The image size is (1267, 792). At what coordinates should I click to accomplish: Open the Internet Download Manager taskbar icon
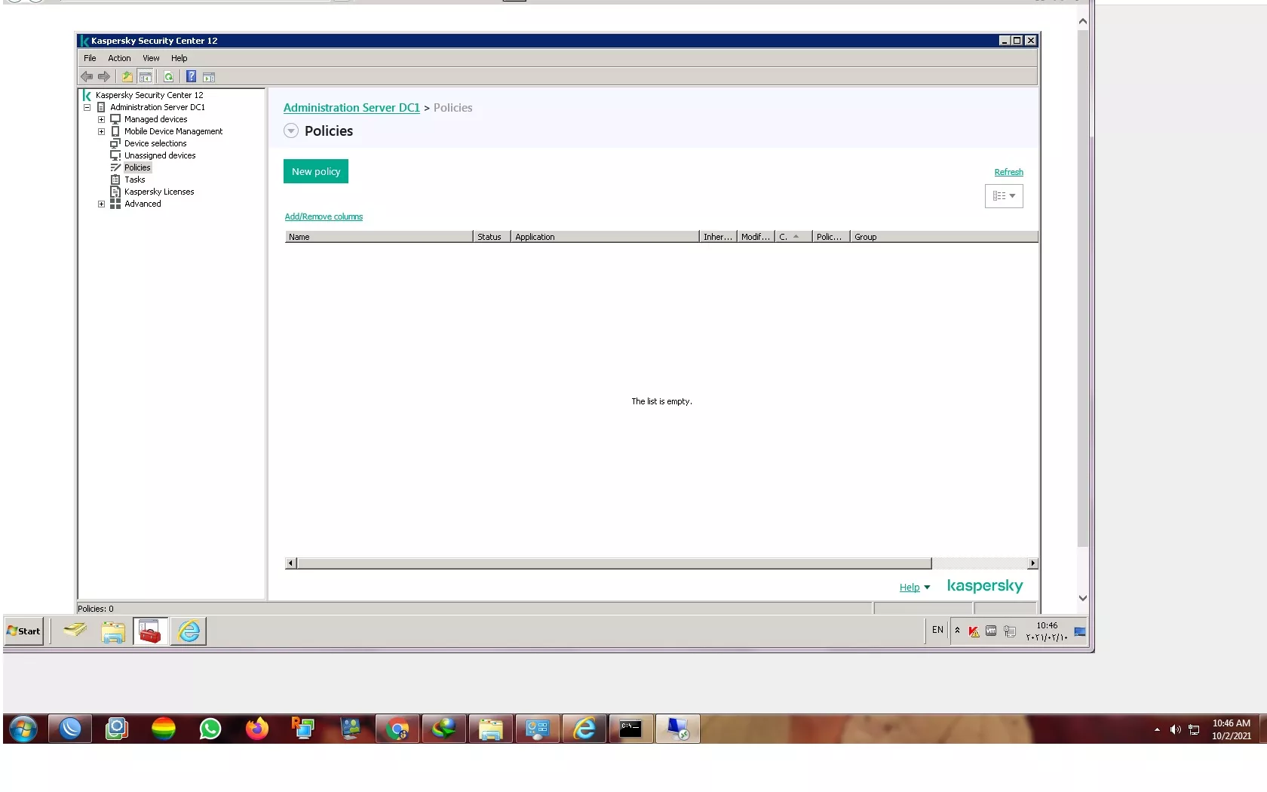tap(444, 729)
